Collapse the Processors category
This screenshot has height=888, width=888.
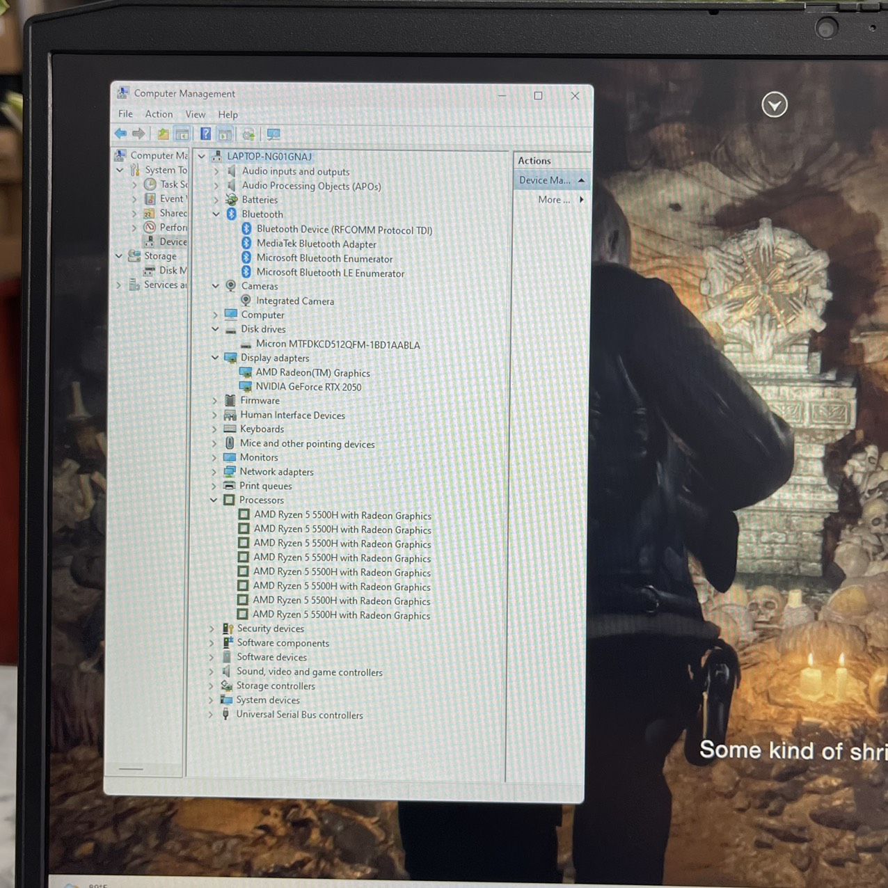coord(214,500)
